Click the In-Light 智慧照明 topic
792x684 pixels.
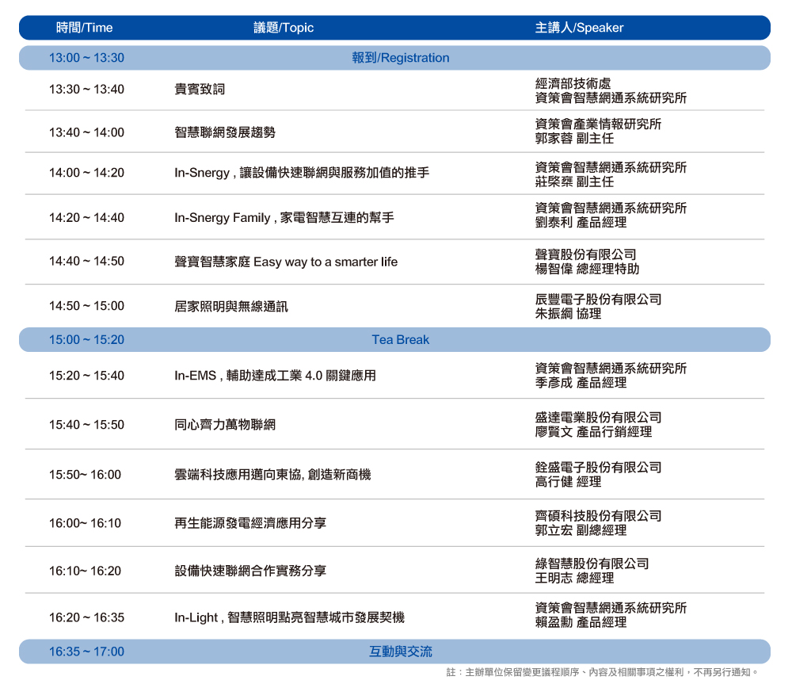point(289,617)
